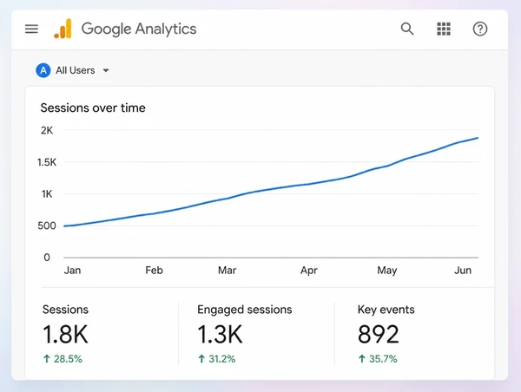Open the help question mark icon
The image size is (521, 392).
480,29
